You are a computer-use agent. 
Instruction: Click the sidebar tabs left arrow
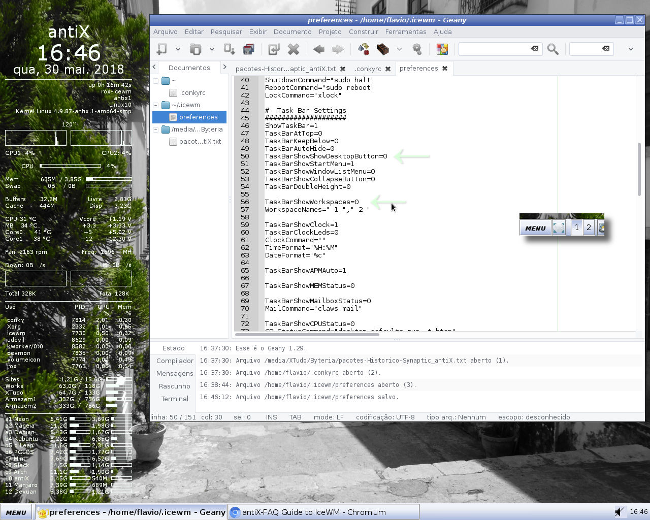(x=154, y=67)
